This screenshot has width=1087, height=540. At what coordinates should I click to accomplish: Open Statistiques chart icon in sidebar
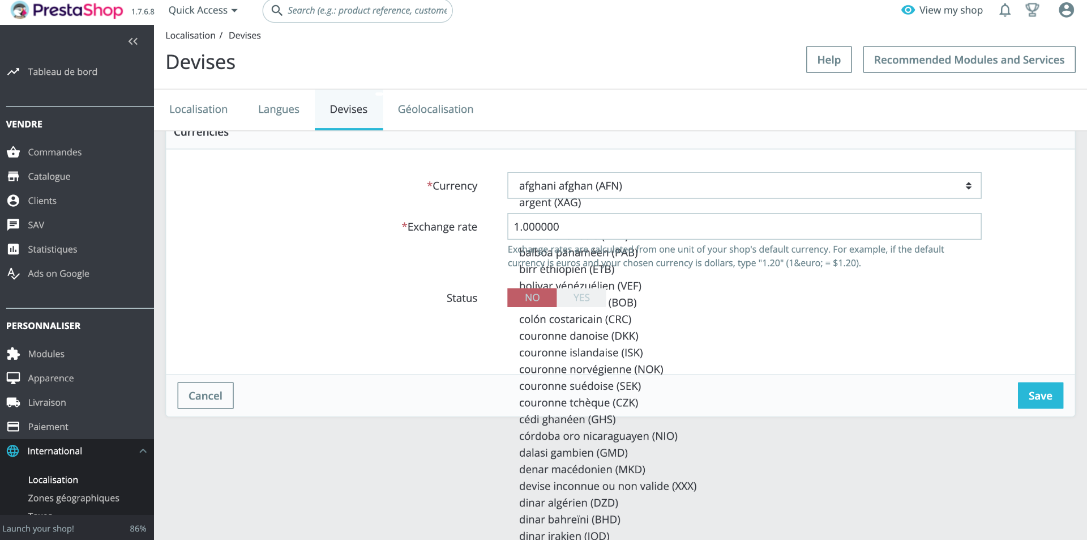pyautogui.click(x=14, y=249)
